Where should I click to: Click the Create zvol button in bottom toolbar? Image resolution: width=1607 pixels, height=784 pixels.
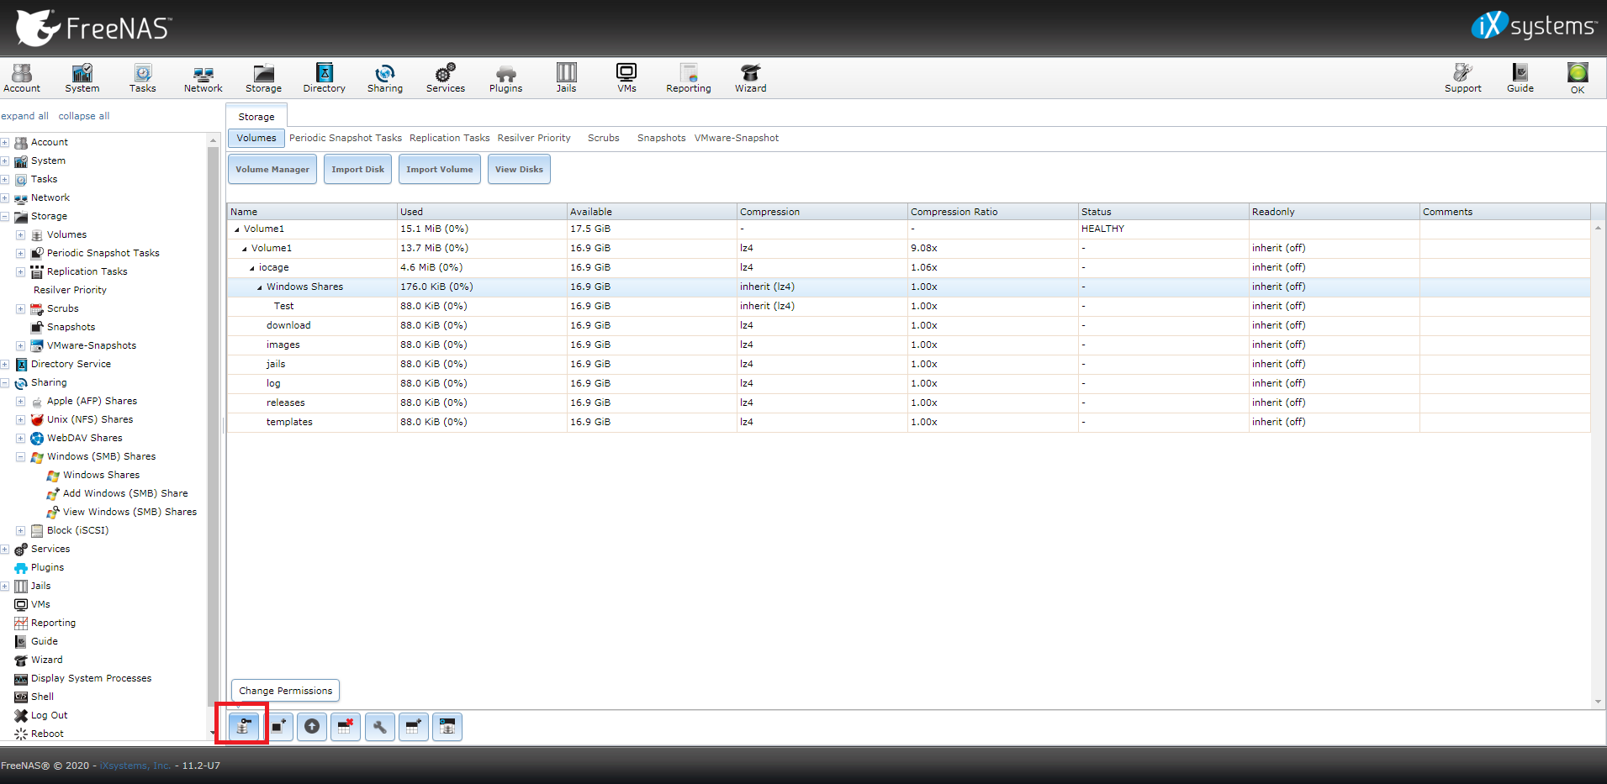coord(447,727)
